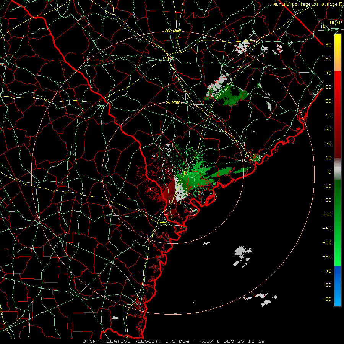Click the 16:19 timestamp text
Screen dimensions: 344x344
coord(256,341)
